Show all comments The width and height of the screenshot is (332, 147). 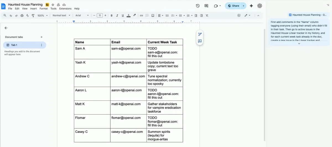coord(206,6)
